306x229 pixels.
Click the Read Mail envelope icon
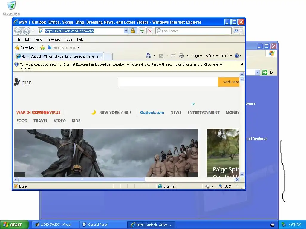[173, 56]
